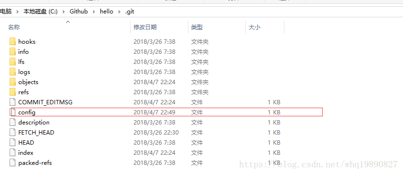Select the logs folder name
This screenshot has height=174, width=403.
pyautogui.click(x=24, y=72)
